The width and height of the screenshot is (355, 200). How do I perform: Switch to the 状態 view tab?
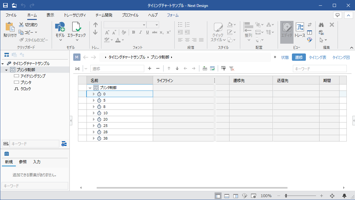[x=285, y=57]
